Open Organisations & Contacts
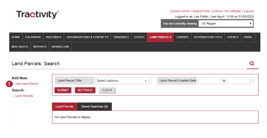The width and height of the screenshot is (267, 138). click(x=87, y=37)
